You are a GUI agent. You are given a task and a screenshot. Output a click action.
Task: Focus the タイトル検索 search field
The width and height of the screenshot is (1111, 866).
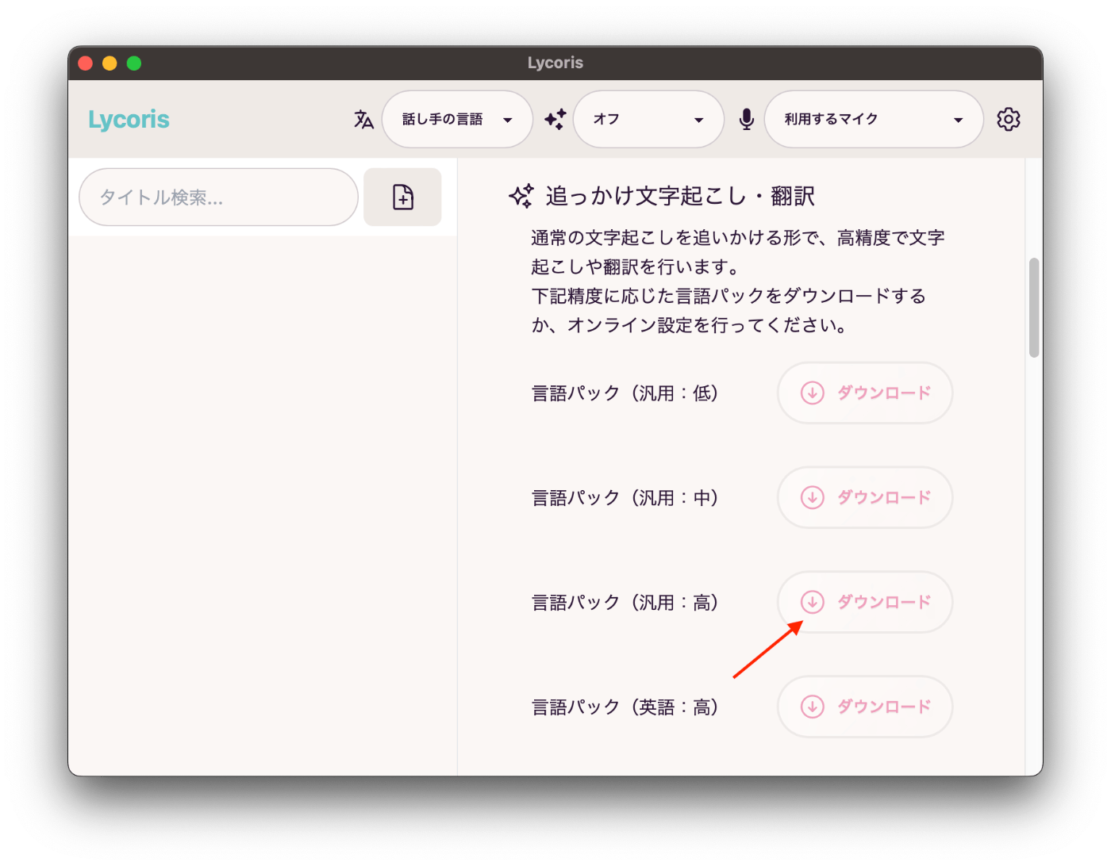click(218, 197)
